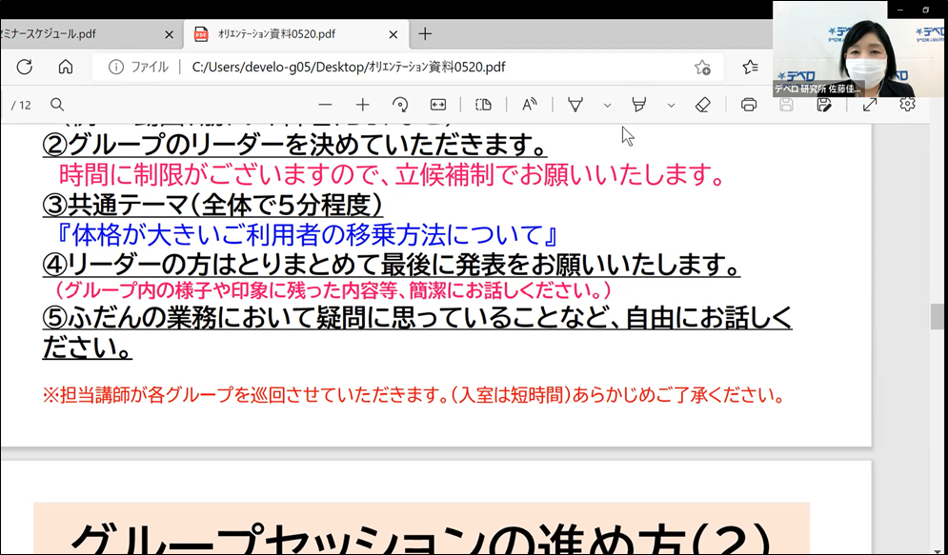Refresh the current page
Screen dimensions: 948x555
pyautogui.click(x=25, y=67)
